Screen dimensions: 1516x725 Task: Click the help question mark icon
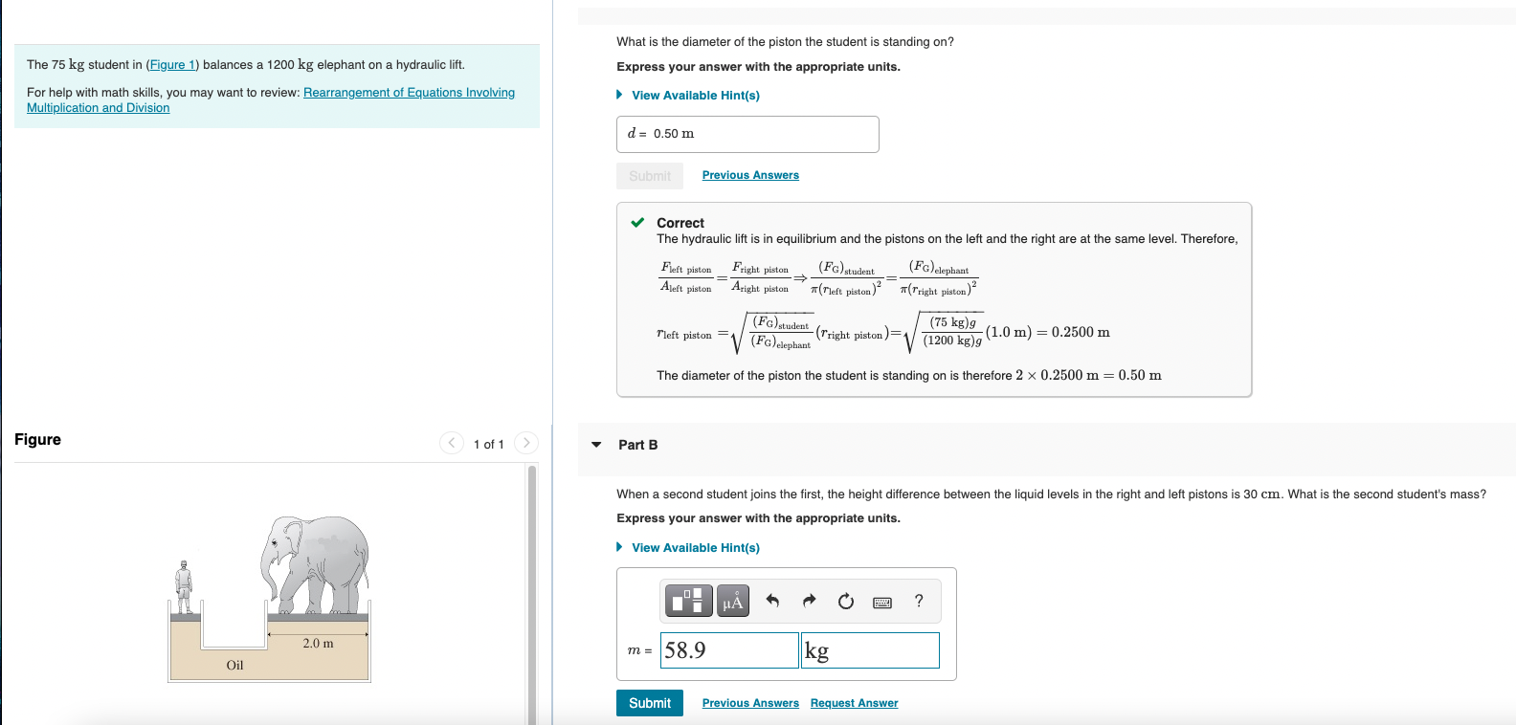point(919,601)
